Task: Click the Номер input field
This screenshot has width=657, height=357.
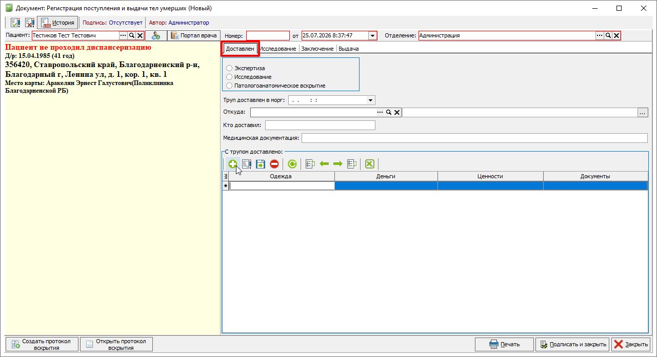Action: click(268, 36)
